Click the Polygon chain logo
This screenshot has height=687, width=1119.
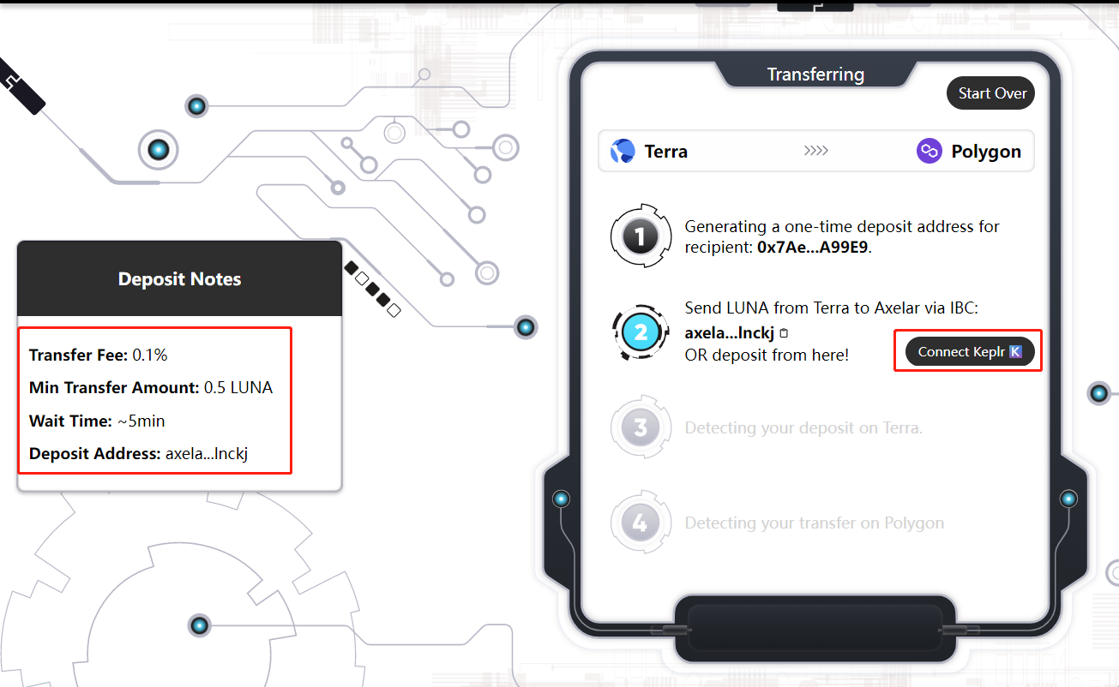tap(929, 152)
